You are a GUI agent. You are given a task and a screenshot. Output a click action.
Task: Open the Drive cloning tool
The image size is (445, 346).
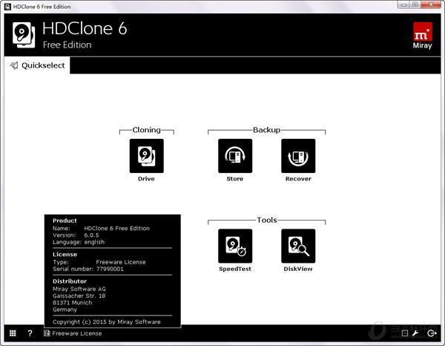click(146, 156)
